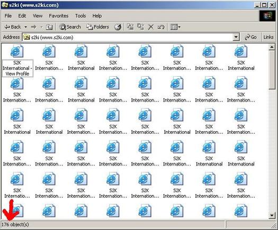The image size is (278, 230).
Task: Click the '176 object(s)' status bar text
Action: (x=15, y=225)
